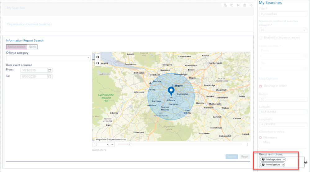The image size is (310, 172).
Task: Click the radius slider handle below map
Action: pyautogui.click(x=130, y=144)
